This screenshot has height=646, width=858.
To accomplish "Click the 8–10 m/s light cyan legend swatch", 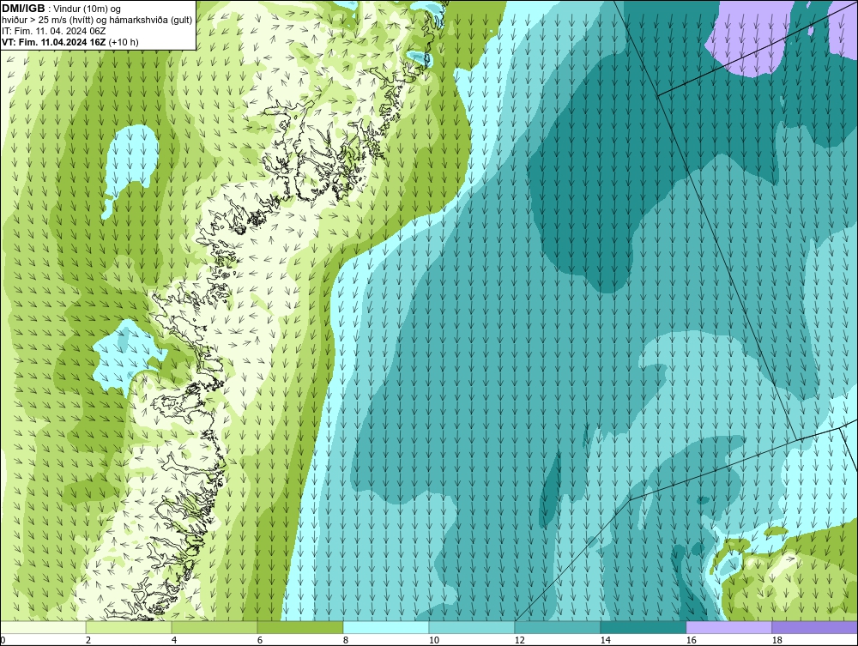I will pos(386,627).
